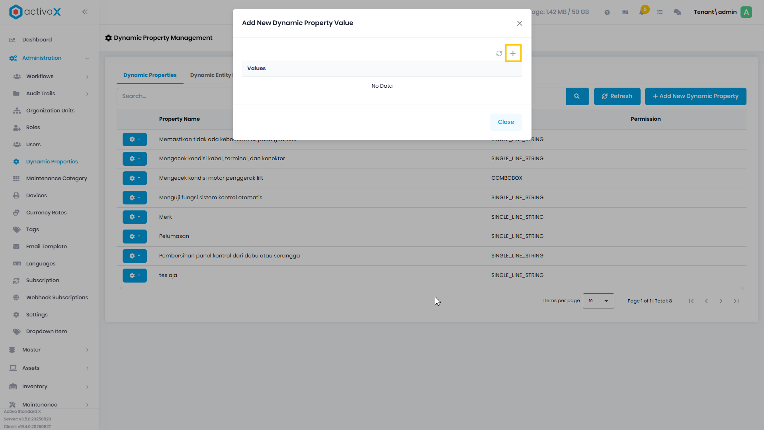Open the chat messages icon
The width and height of the screenshot is (764, 430).
[677, 12]
